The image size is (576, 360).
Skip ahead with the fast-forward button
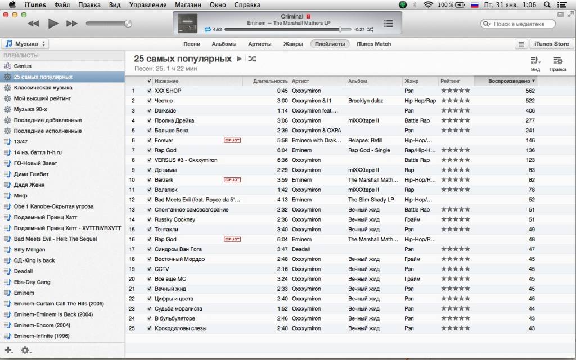(72, 24)
